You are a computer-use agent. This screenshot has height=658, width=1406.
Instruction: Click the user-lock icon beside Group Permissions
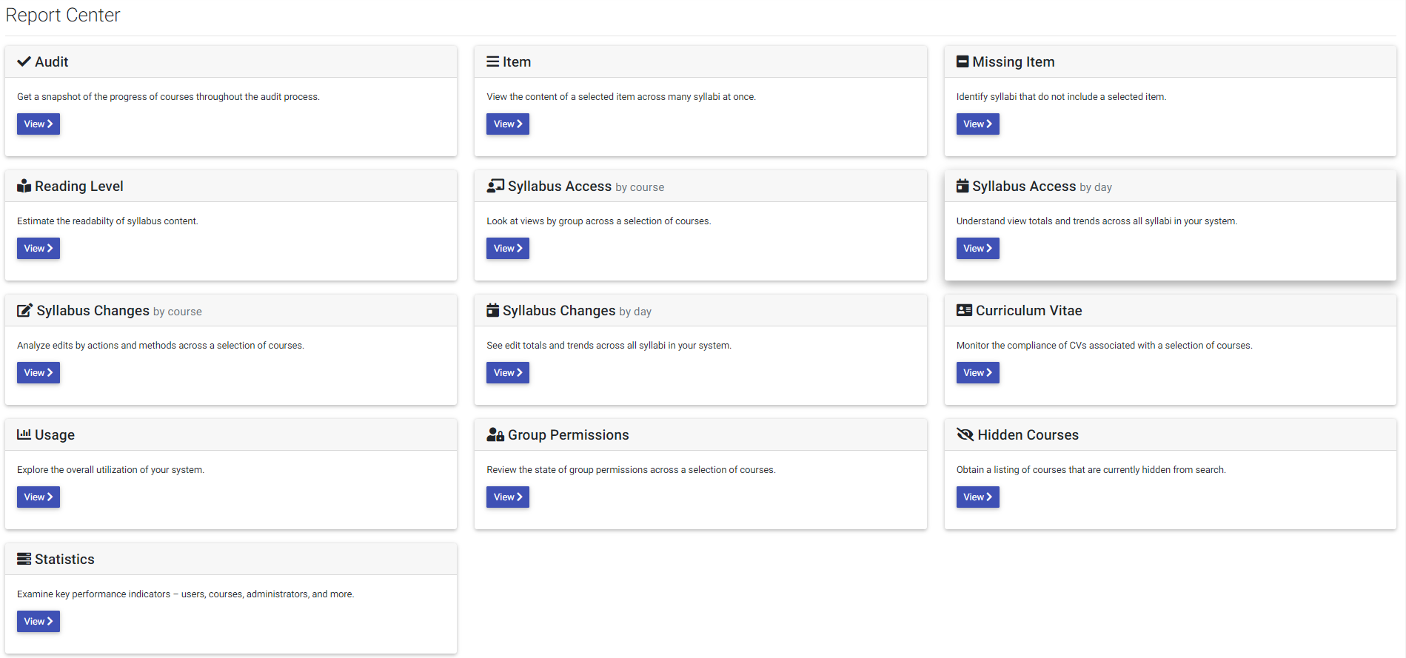(x=495, y=434)
